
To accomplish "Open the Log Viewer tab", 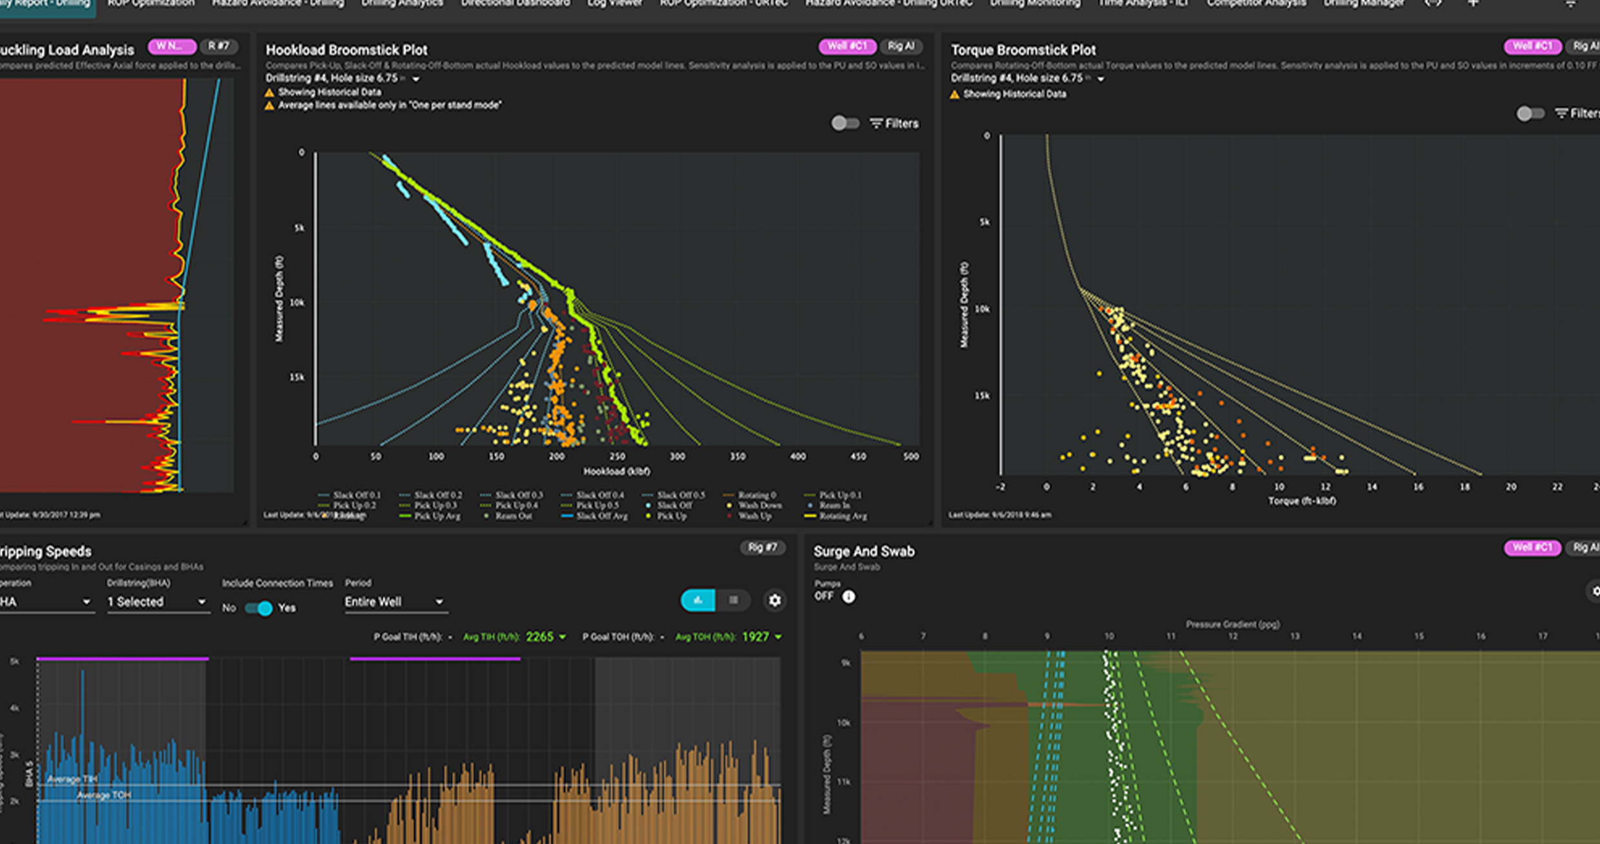I will [614, 4].
